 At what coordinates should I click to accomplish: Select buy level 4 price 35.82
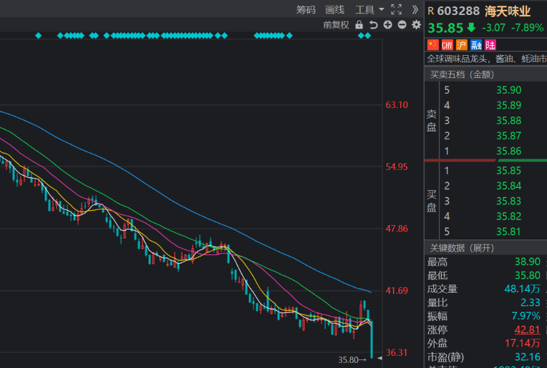pyautogui.click(x=509, y=216)
